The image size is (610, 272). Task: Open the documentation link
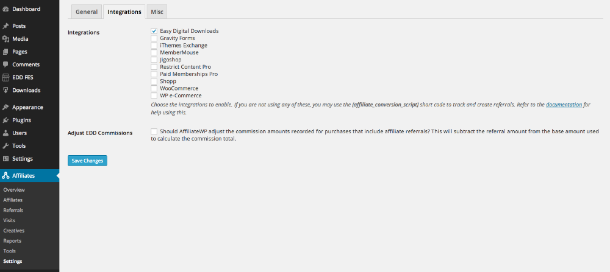tap(564, 105)
